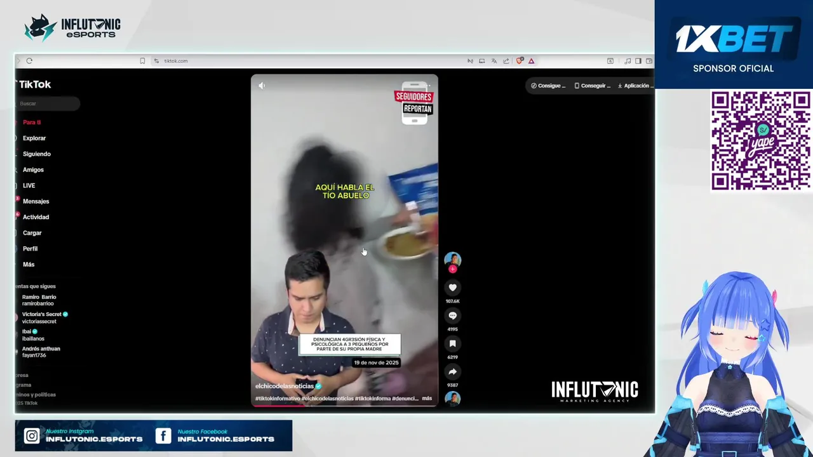Open site settings icon beside tiktok.com
Viewport: 813px width, 457px height.
pos(156,61)
